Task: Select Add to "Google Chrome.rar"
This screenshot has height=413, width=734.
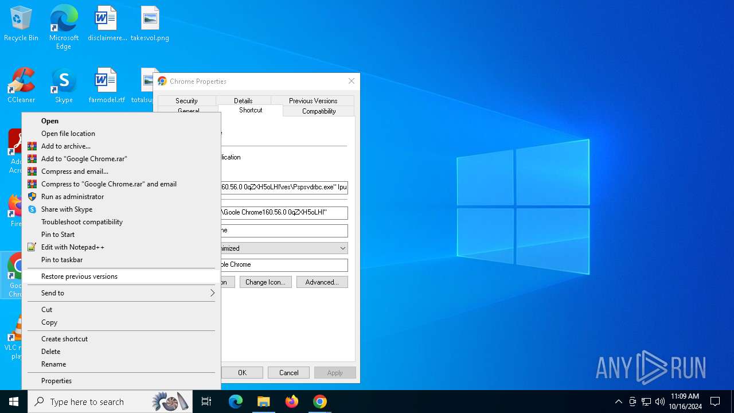Action: coord(121,159)
